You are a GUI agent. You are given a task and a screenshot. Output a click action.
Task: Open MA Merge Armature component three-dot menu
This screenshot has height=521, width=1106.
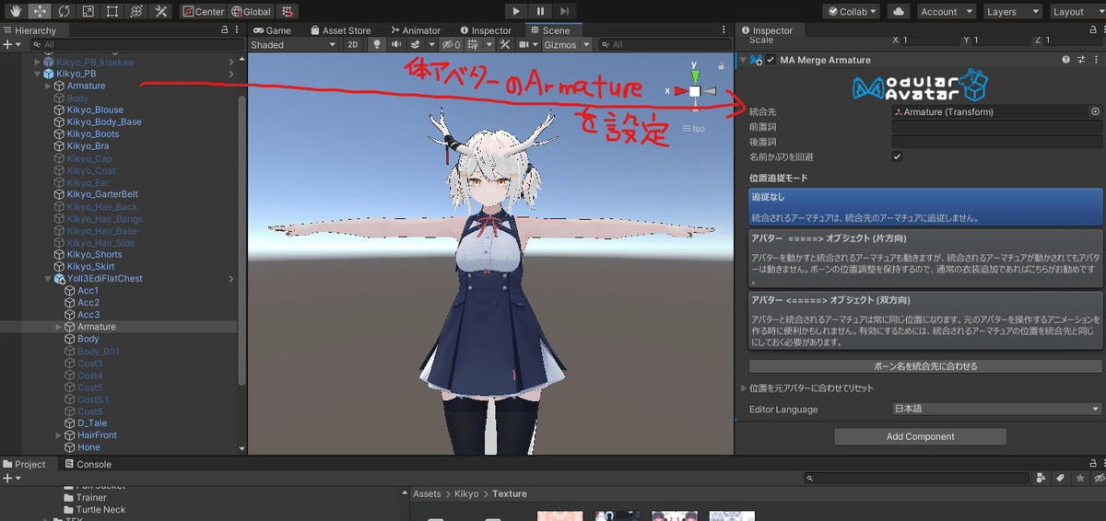click(1096, 60)
